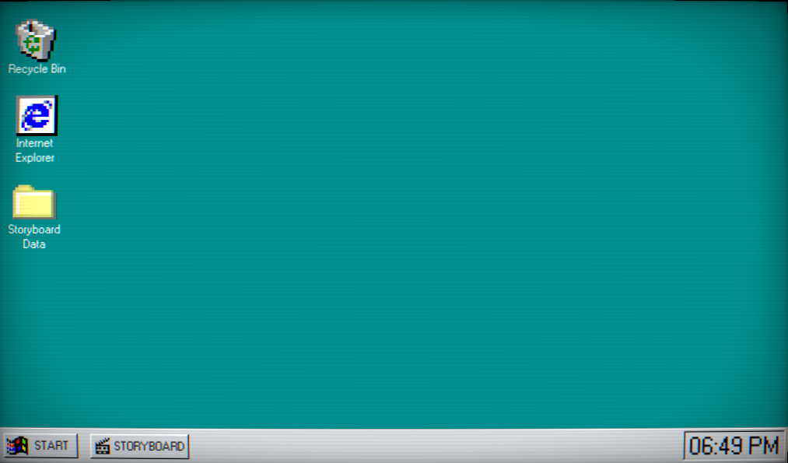Open the Start menu
The image size is (788, 463).
coord(40,446)
